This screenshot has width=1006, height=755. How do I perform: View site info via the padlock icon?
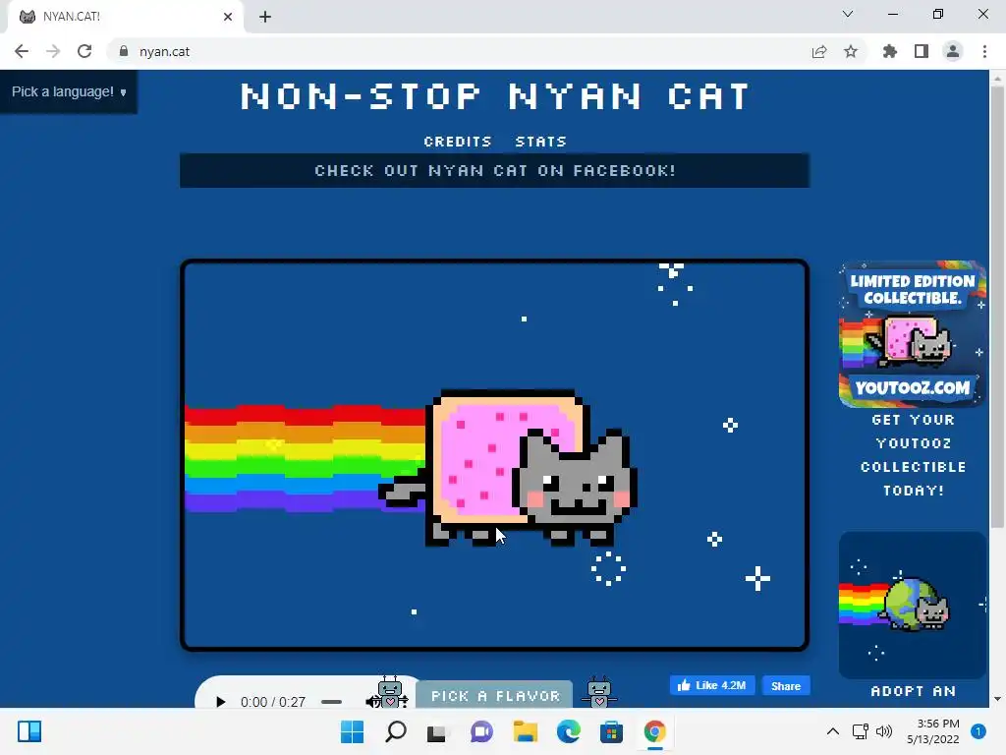[x=124, y=51]
